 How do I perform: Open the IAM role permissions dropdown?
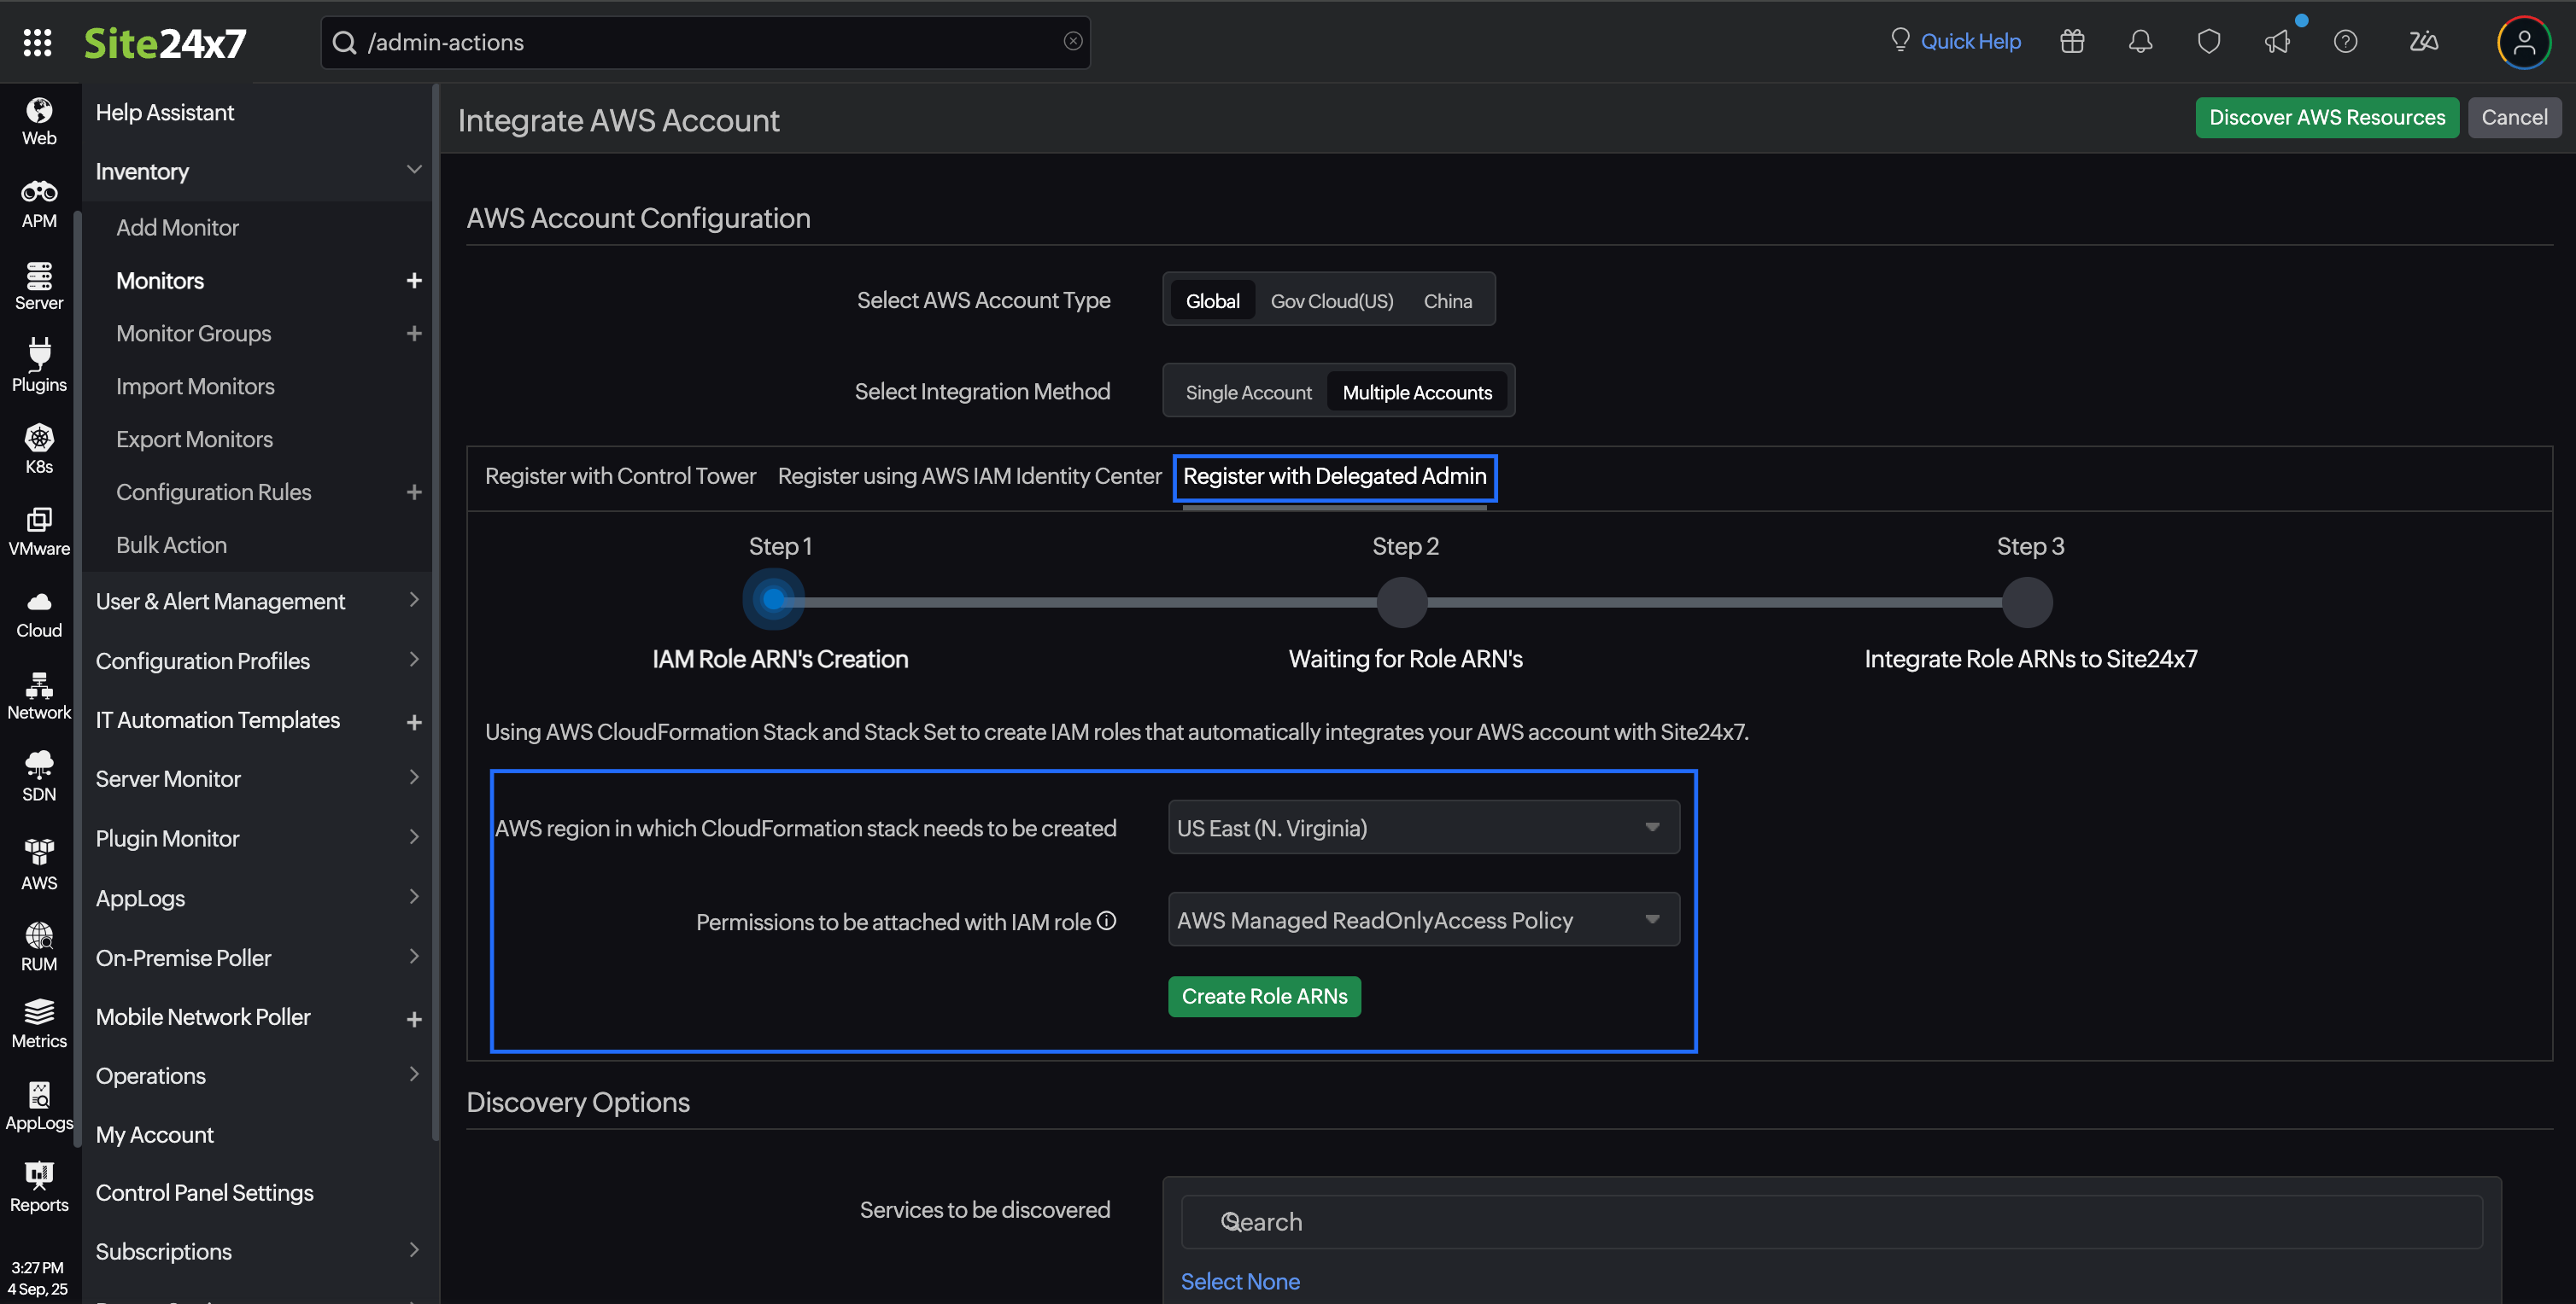(x=1423, y=919)
